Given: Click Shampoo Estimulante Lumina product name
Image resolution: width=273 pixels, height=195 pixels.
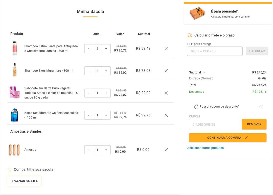Looking at the screenshot, I should point(51,48).
